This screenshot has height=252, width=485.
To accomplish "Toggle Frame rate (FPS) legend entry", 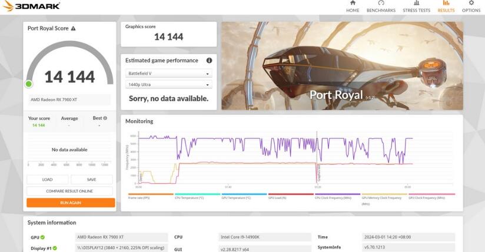I will coord(151,196).
